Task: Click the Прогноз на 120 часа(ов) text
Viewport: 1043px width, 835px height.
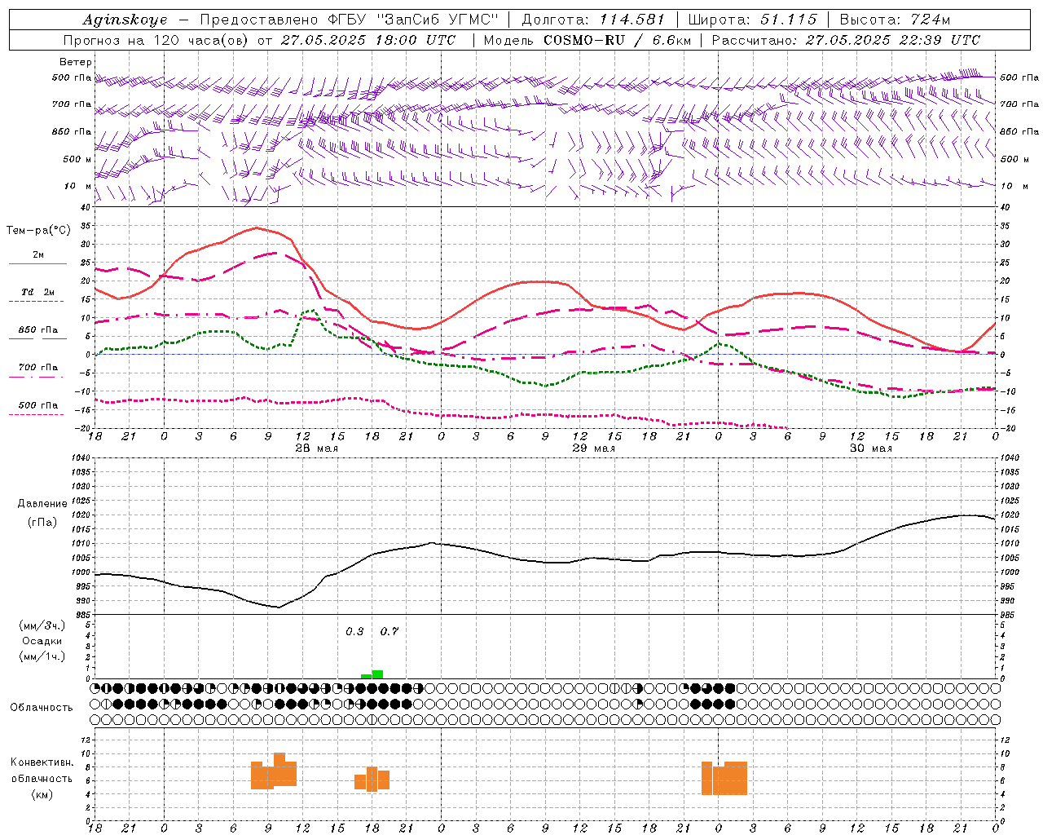Action: (156, 40)
